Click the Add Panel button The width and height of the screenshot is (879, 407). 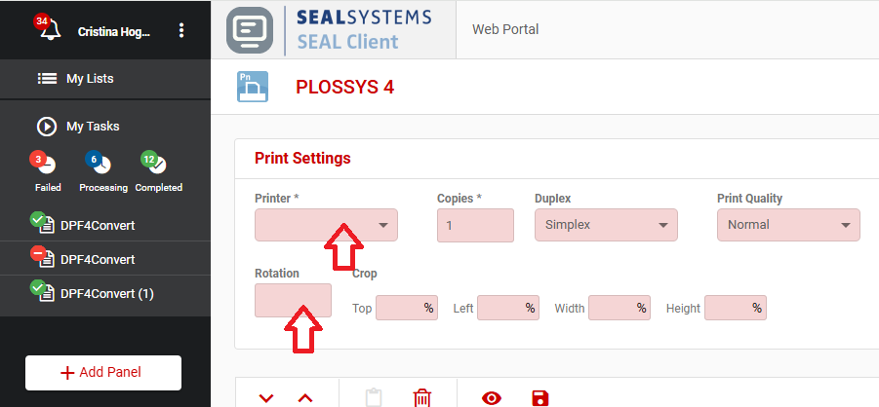[103, 373]
